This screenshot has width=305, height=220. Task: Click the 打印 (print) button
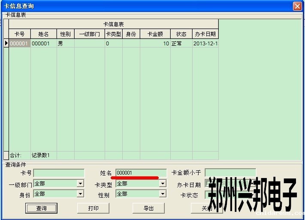coord(93,208)
